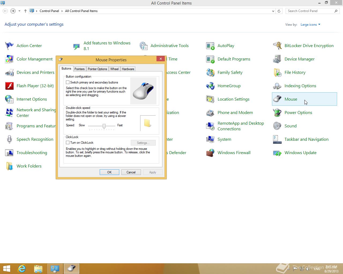Switch to the Pointers tab
The width and height of the screenshot is (343, 274).
79,69
